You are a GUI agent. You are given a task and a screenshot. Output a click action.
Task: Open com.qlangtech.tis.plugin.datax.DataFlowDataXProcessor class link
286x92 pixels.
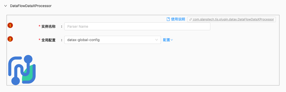[x=233, y=19]
